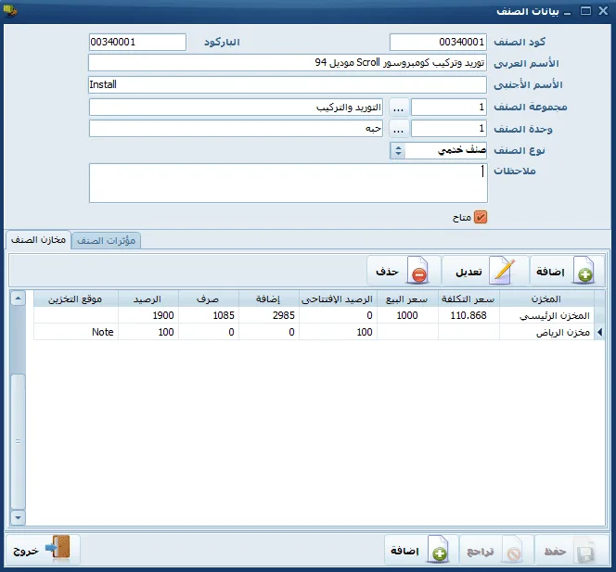This screenshot has height=572, width=616.
Task: Click the undo (تراجع) icon at bottom
Action: point(513,552)
